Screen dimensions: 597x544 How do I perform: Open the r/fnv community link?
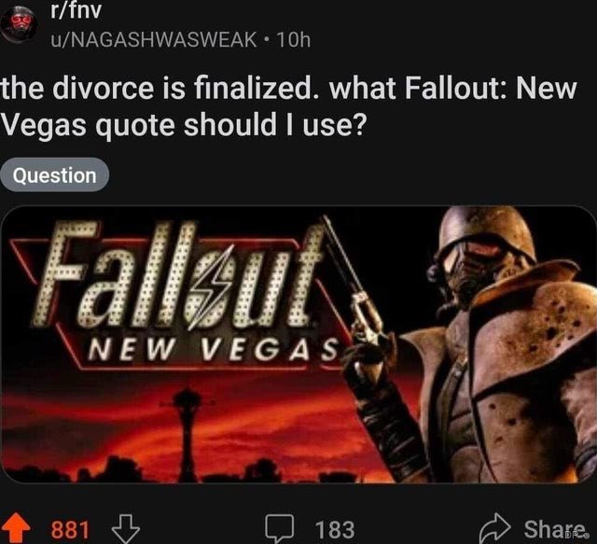[76, 10]
